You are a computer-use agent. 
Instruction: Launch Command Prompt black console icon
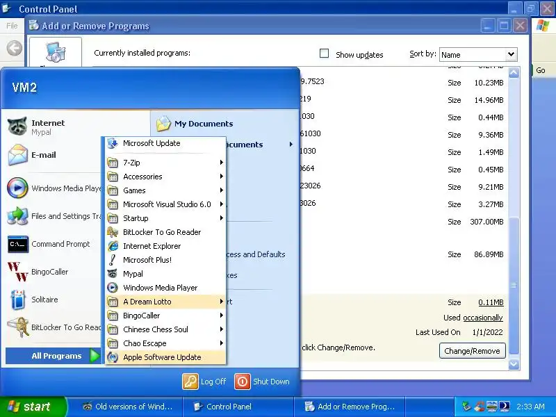click(18, 244)
